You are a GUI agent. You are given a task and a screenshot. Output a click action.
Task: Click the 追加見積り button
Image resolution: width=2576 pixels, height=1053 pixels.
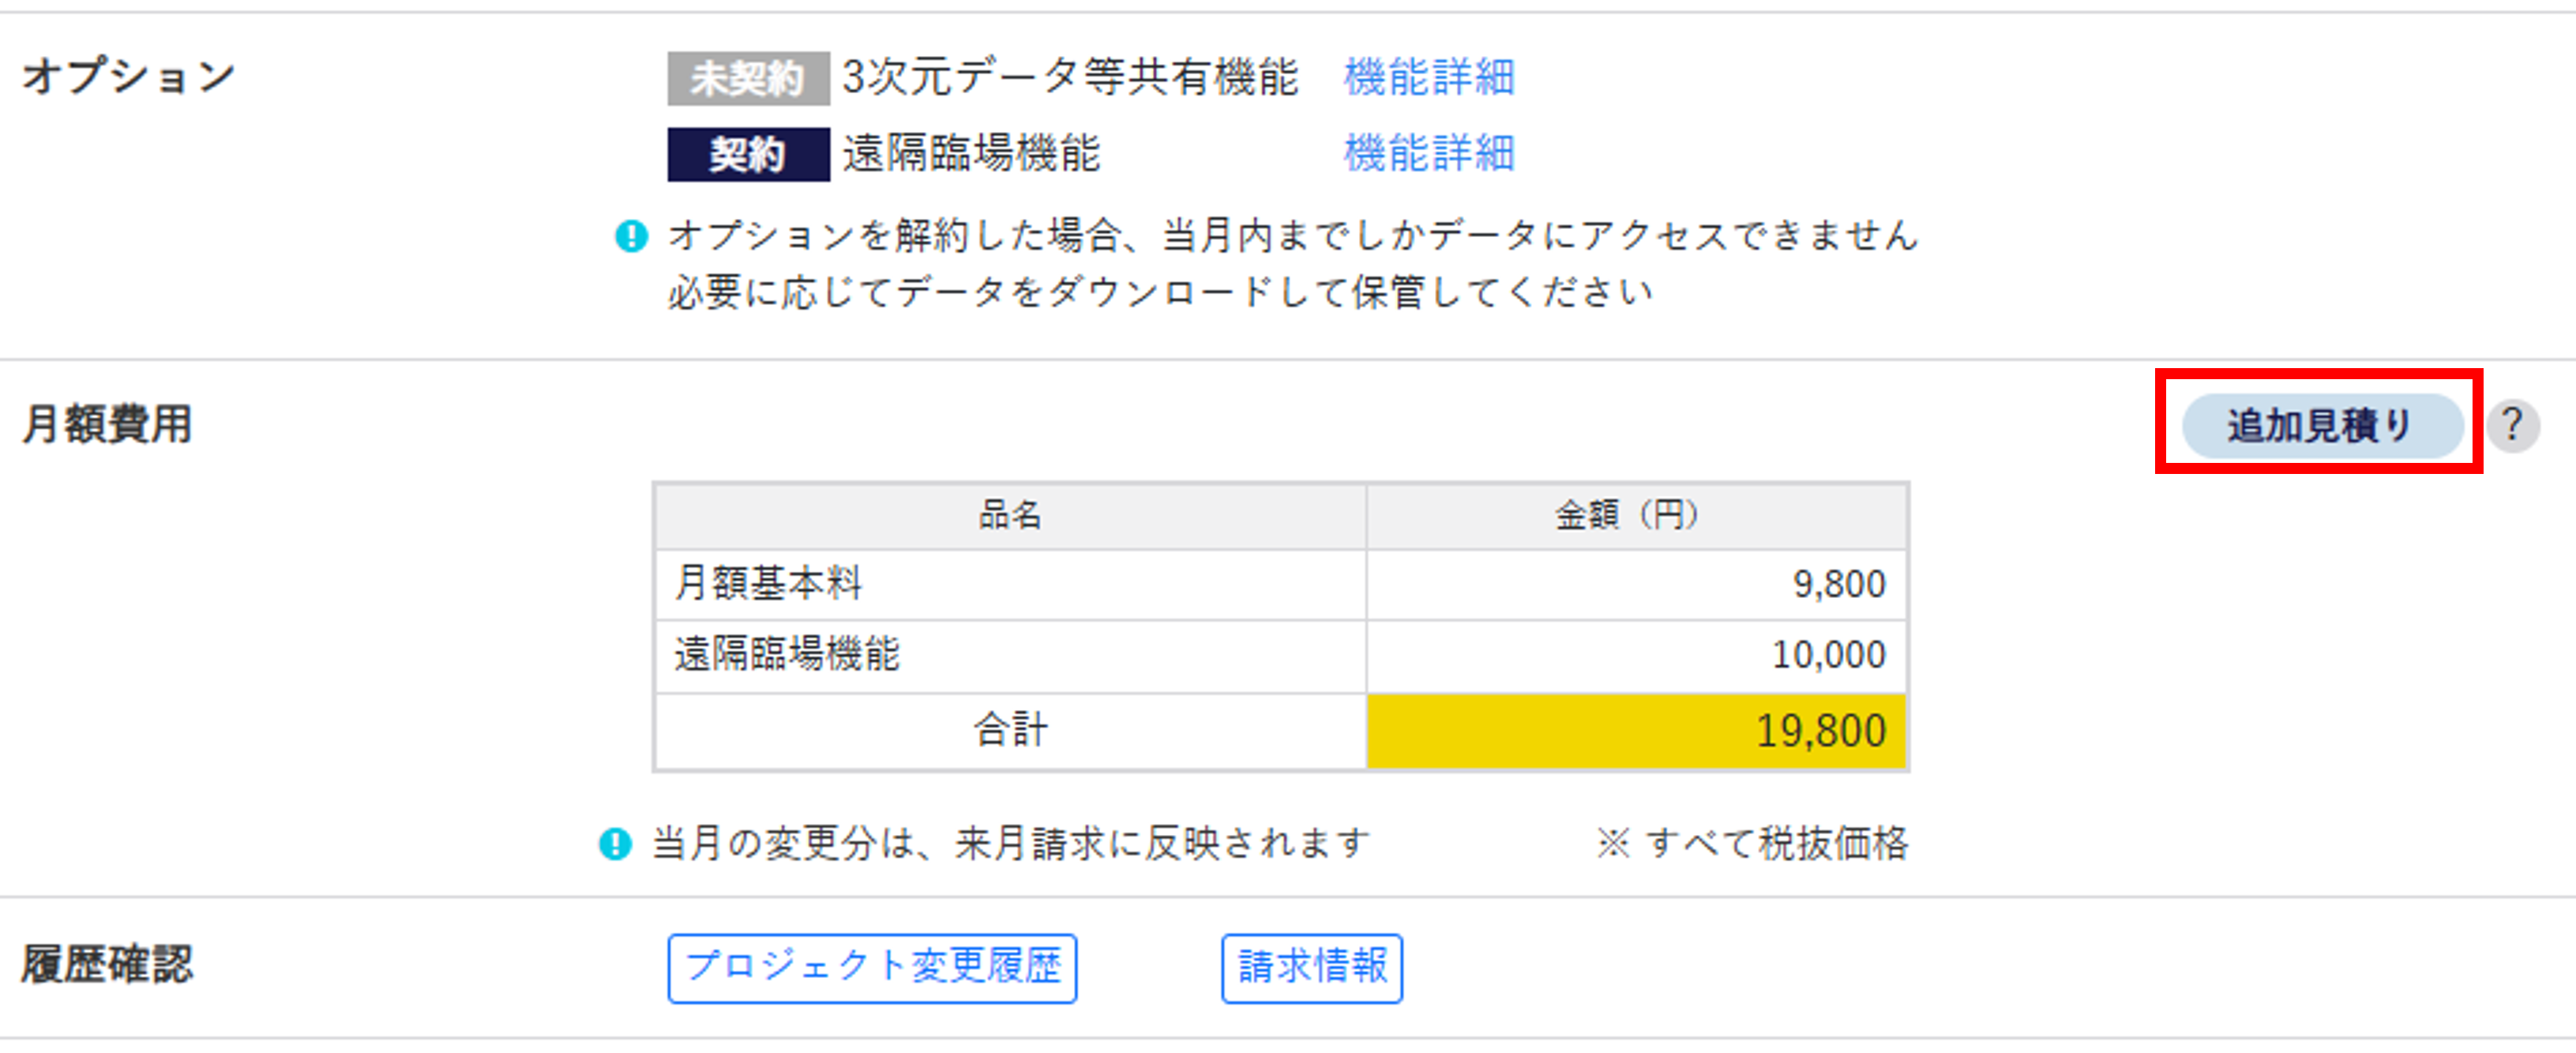(x=2321, y=425)
